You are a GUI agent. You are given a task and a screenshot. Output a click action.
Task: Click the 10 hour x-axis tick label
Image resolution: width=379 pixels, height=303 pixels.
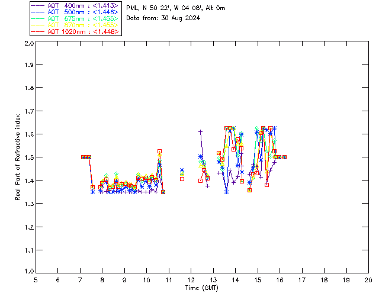pos(146,280)
